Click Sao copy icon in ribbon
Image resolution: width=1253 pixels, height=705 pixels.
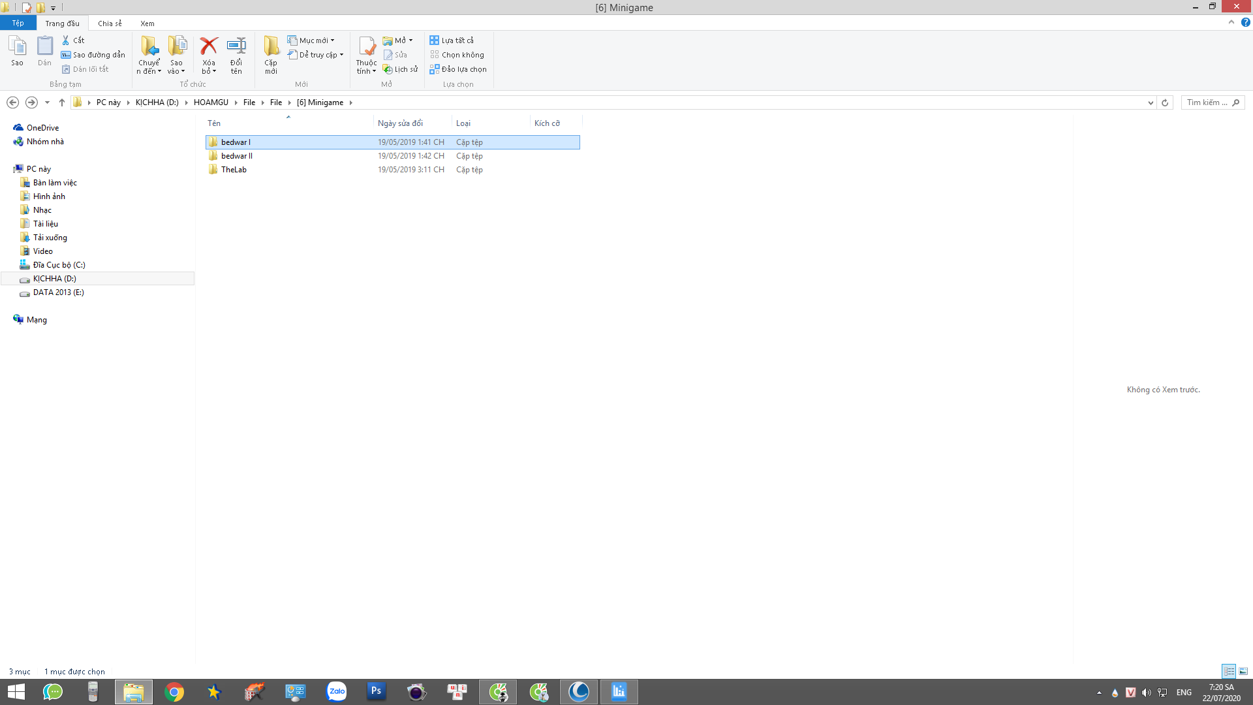pos(17,46)
